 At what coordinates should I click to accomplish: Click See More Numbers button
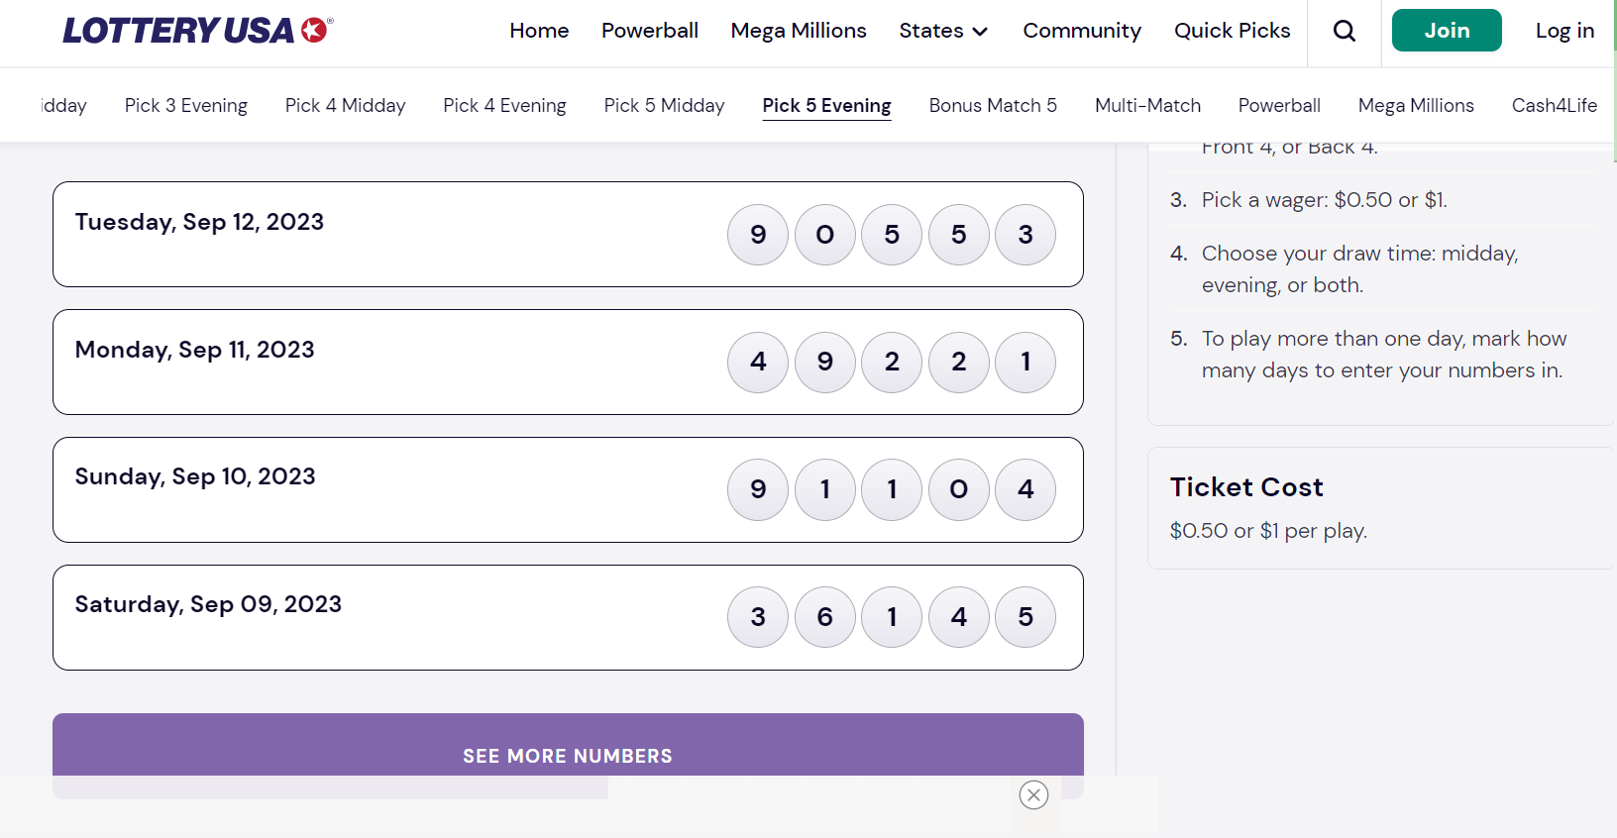[x=568, y=755]
